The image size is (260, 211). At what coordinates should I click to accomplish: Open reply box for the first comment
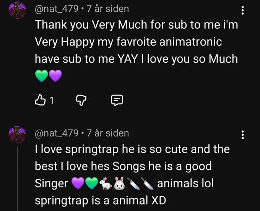(117, 100)
